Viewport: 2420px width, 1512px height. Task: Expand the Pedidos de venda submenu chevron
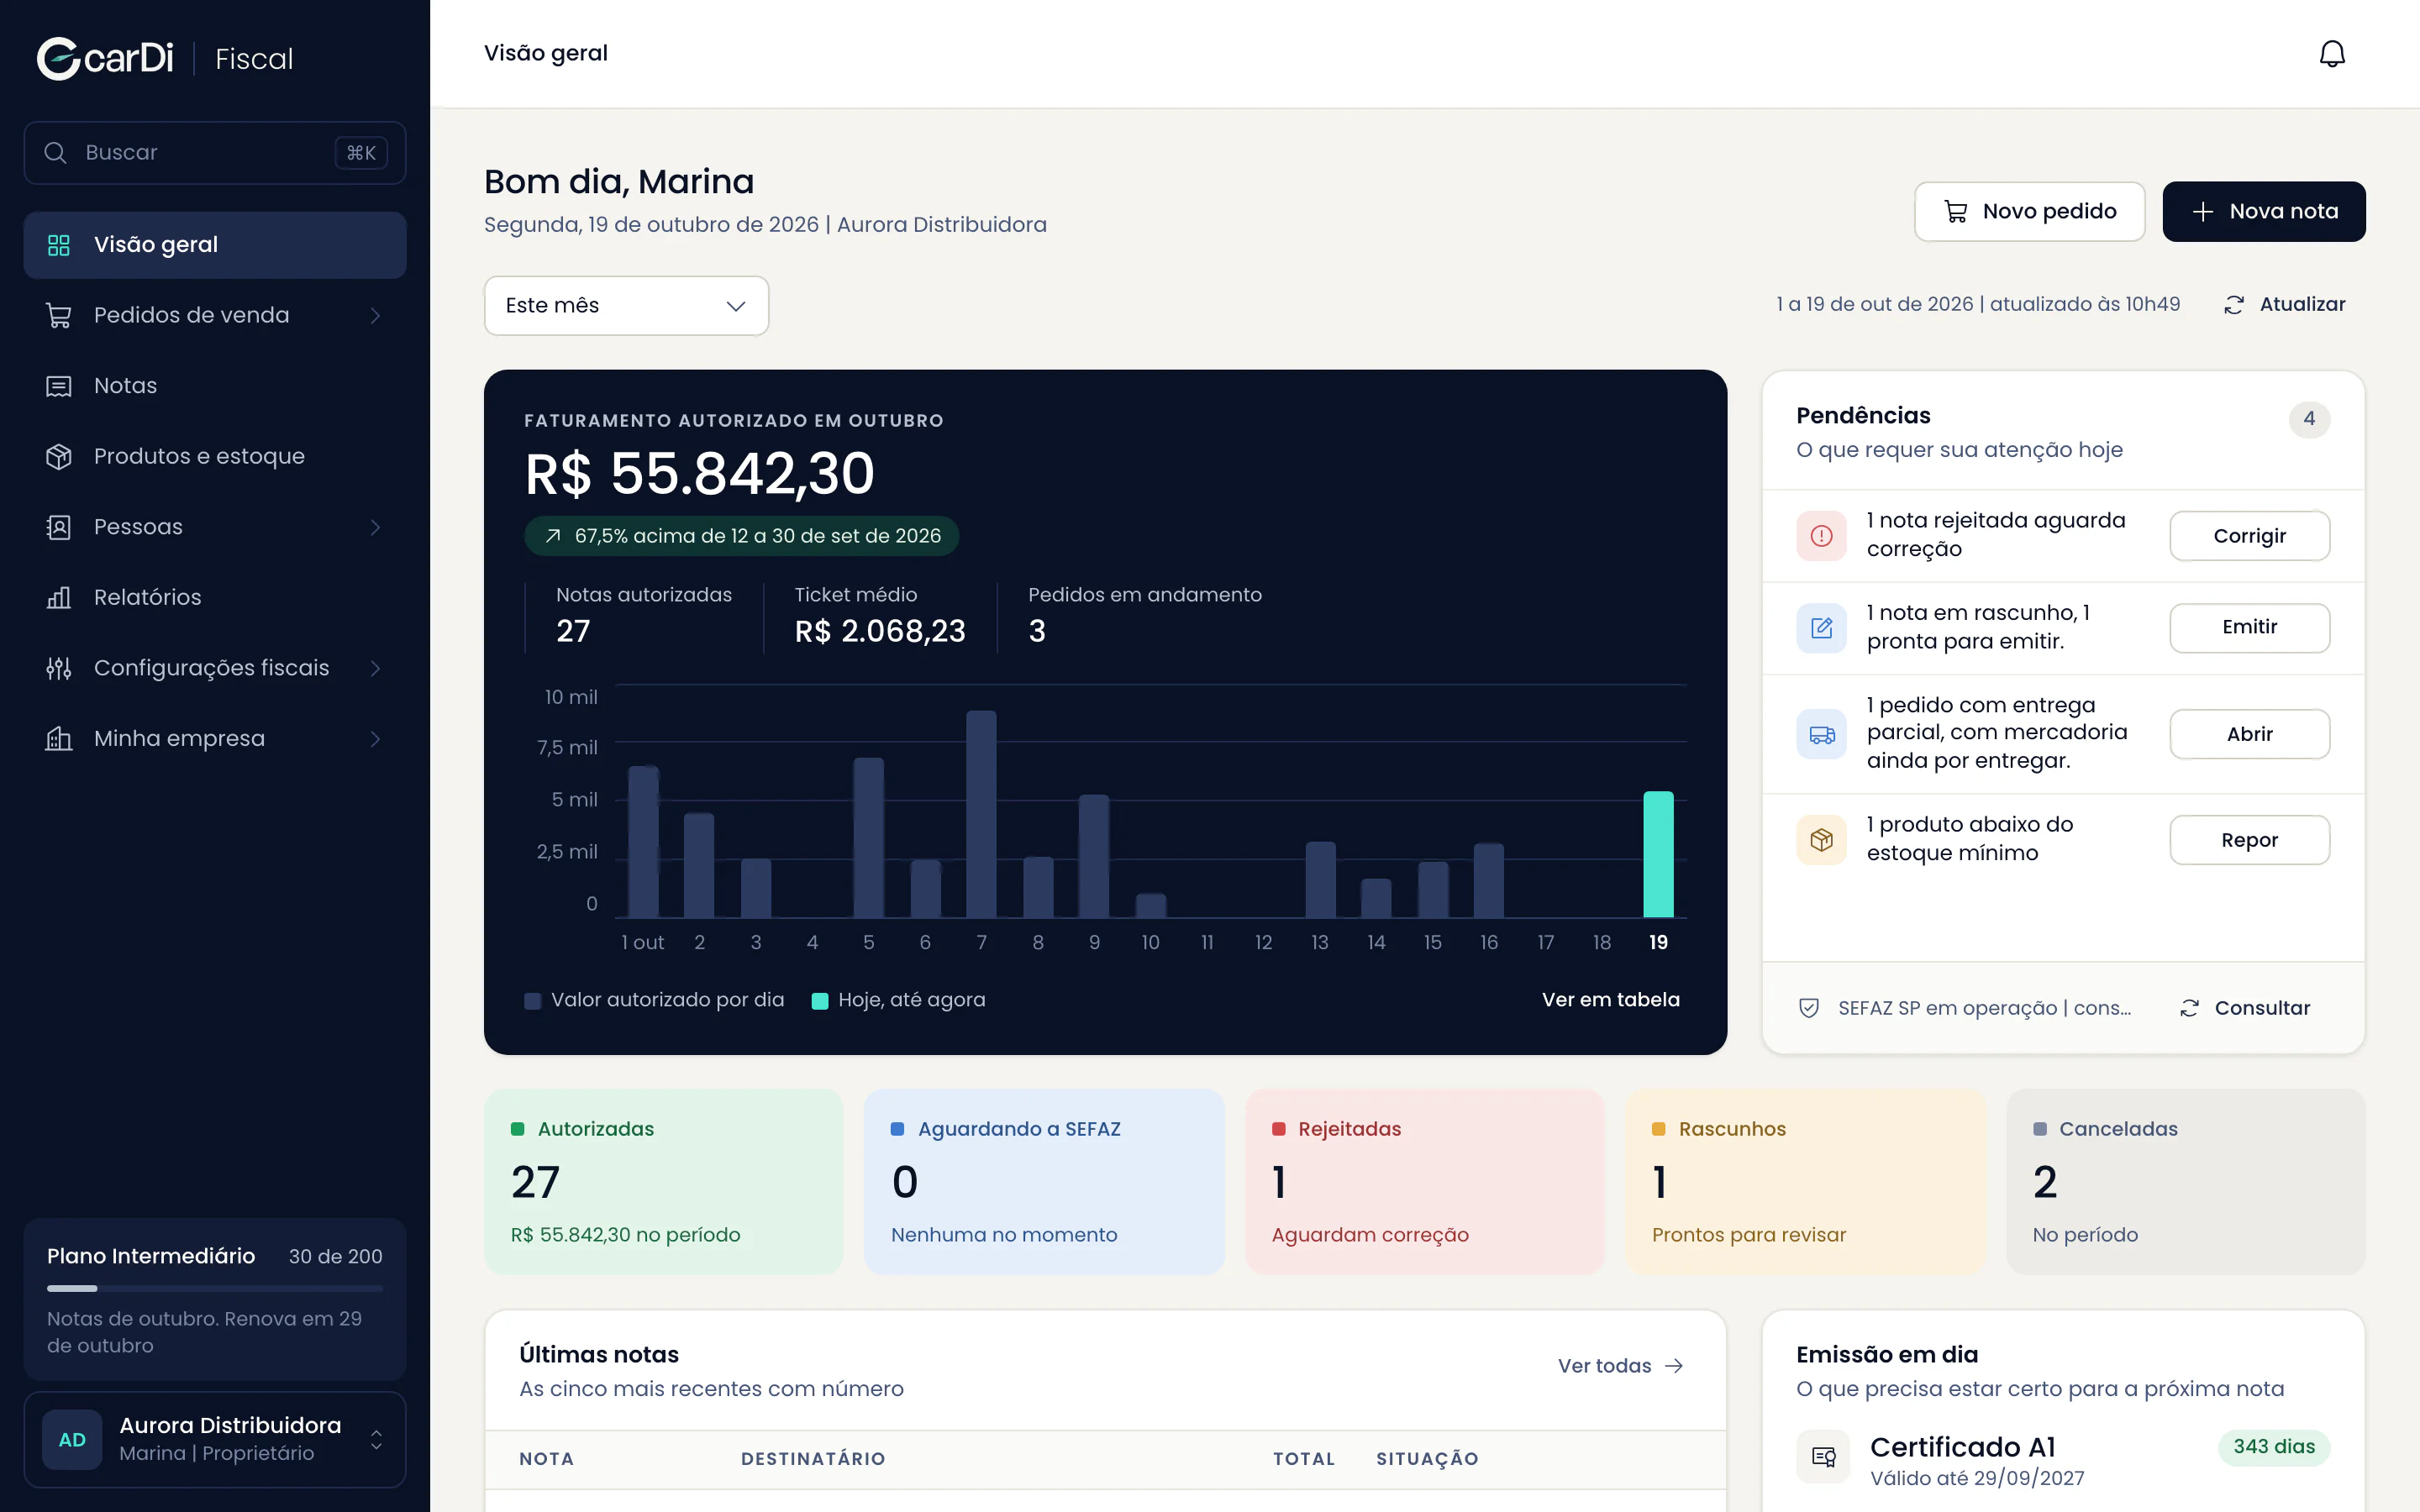point(376,315)
